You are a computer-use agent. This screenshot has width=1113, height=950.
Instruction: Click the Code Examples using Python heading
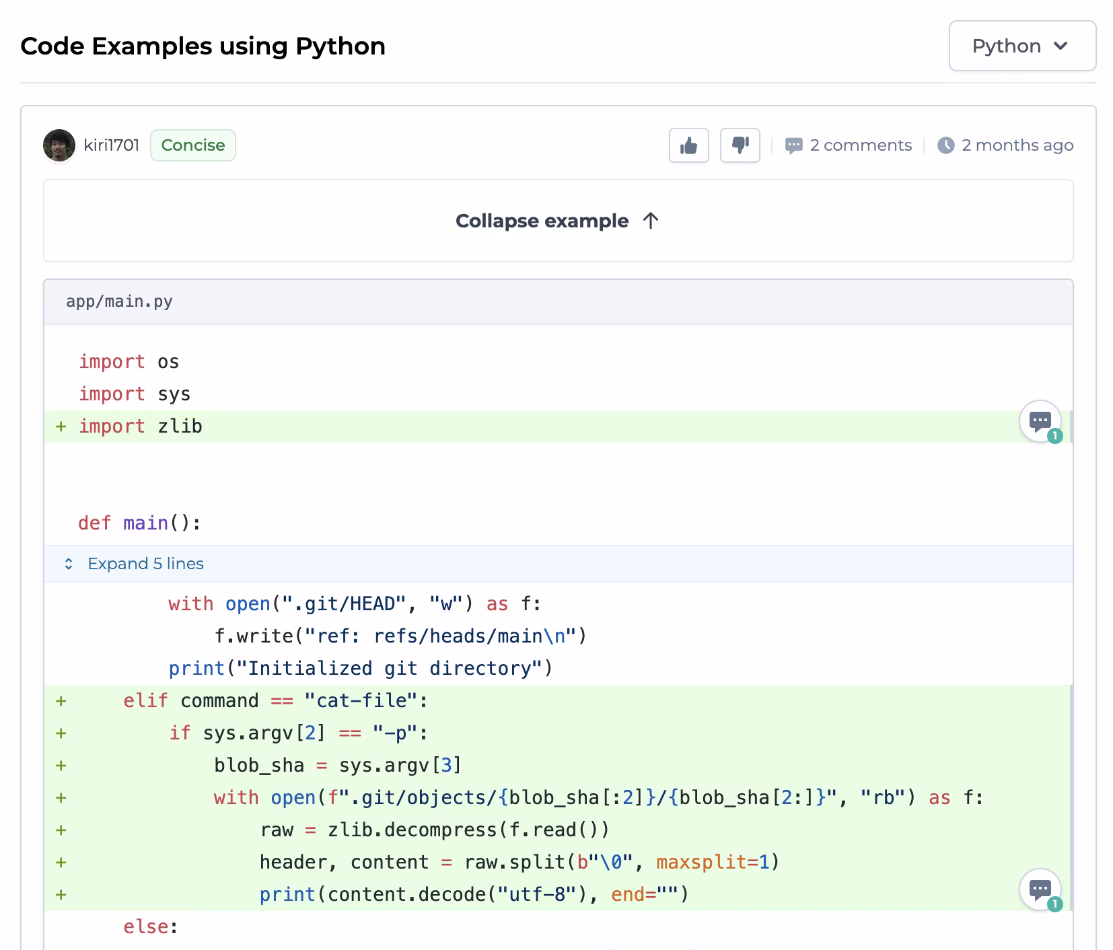tap(203, 46)
